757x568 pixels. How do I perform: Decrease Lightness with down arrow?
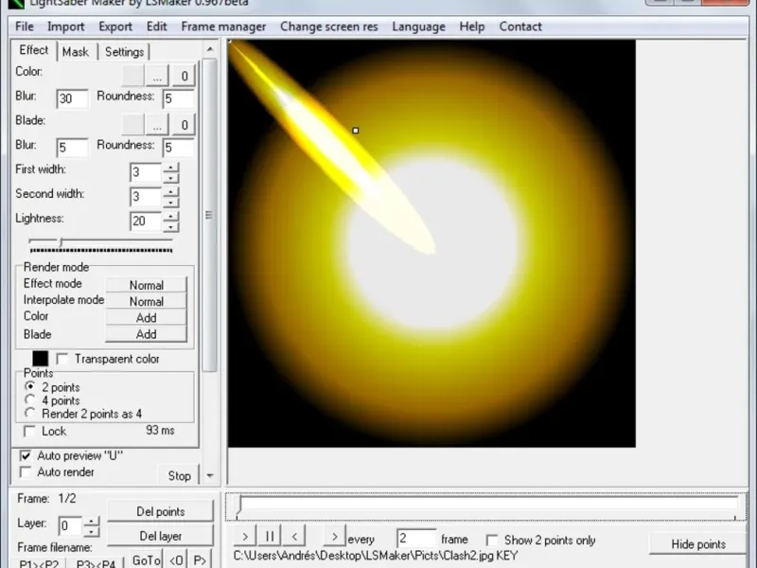click(x=170, y=226)
